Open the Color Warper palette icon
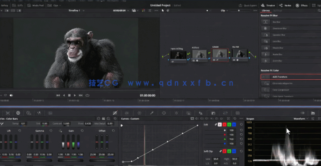The width and height of the screenshot is (321, 166). [x=139, y=113]
